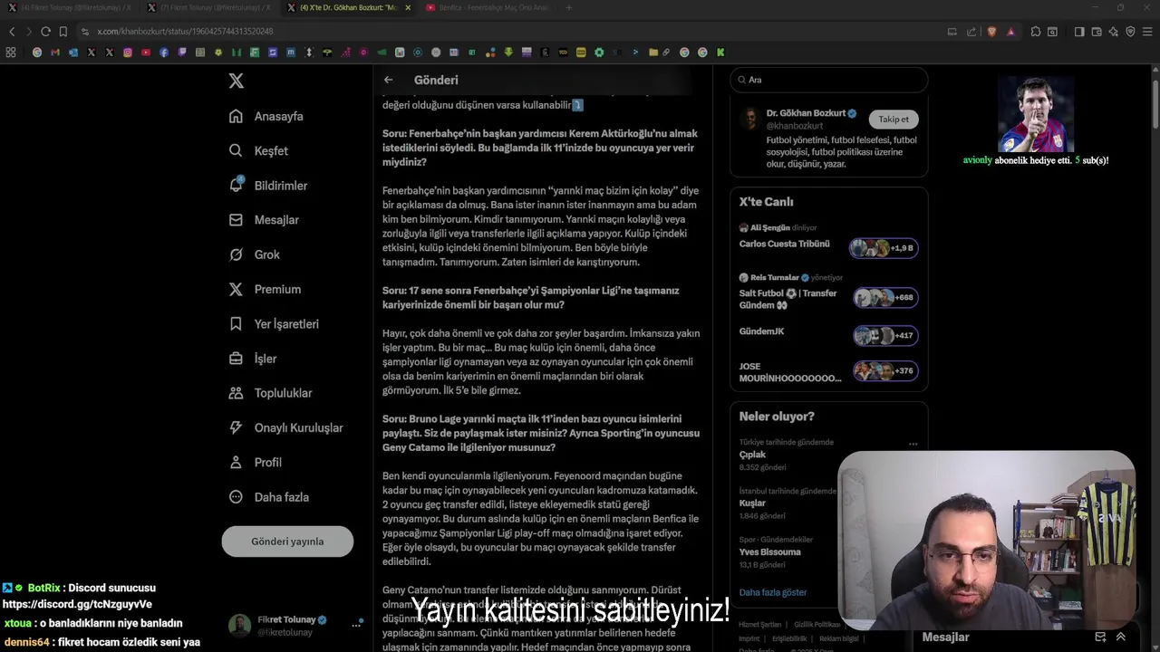The image size is (1160, 652).
Task: Open the folder bookmark in bookmarks bar
Action: 653,53
